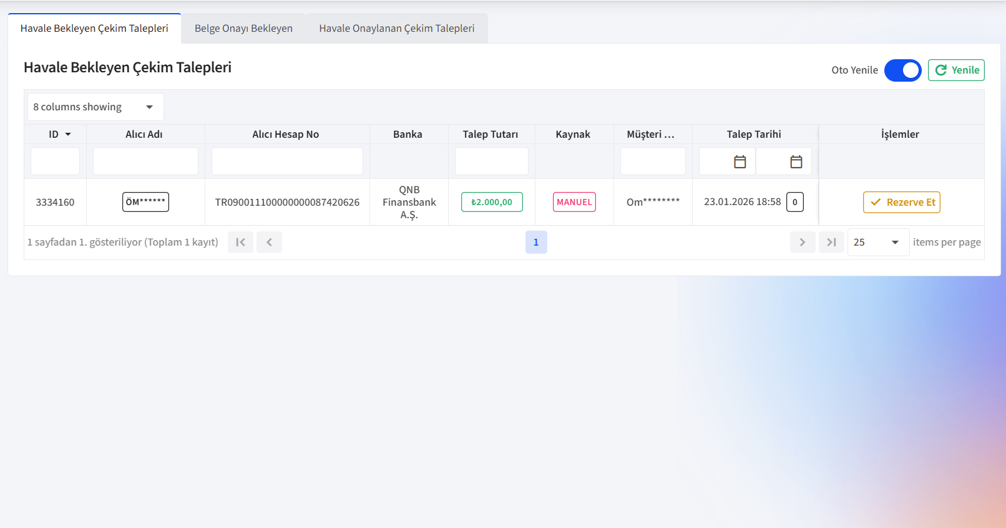Switch to Havale Bekleyen Çekim Talepleri tab

point(94,28)
